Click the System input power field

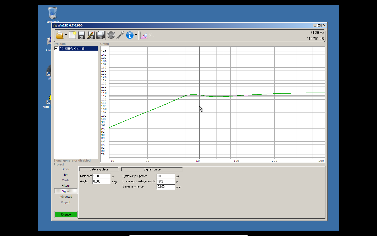coord(166,176)
